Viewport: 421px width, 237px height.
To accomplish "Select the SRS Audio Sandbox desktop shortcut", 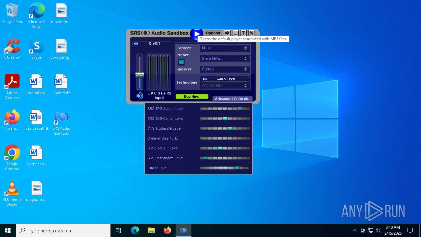I will (61, 123).
